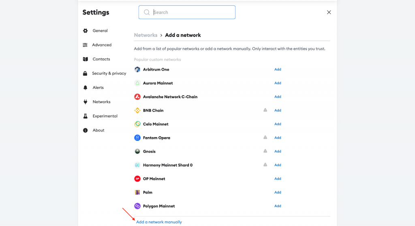
Task: Click the Polygon Mainnet network name
Action: (x=159, y=206)
